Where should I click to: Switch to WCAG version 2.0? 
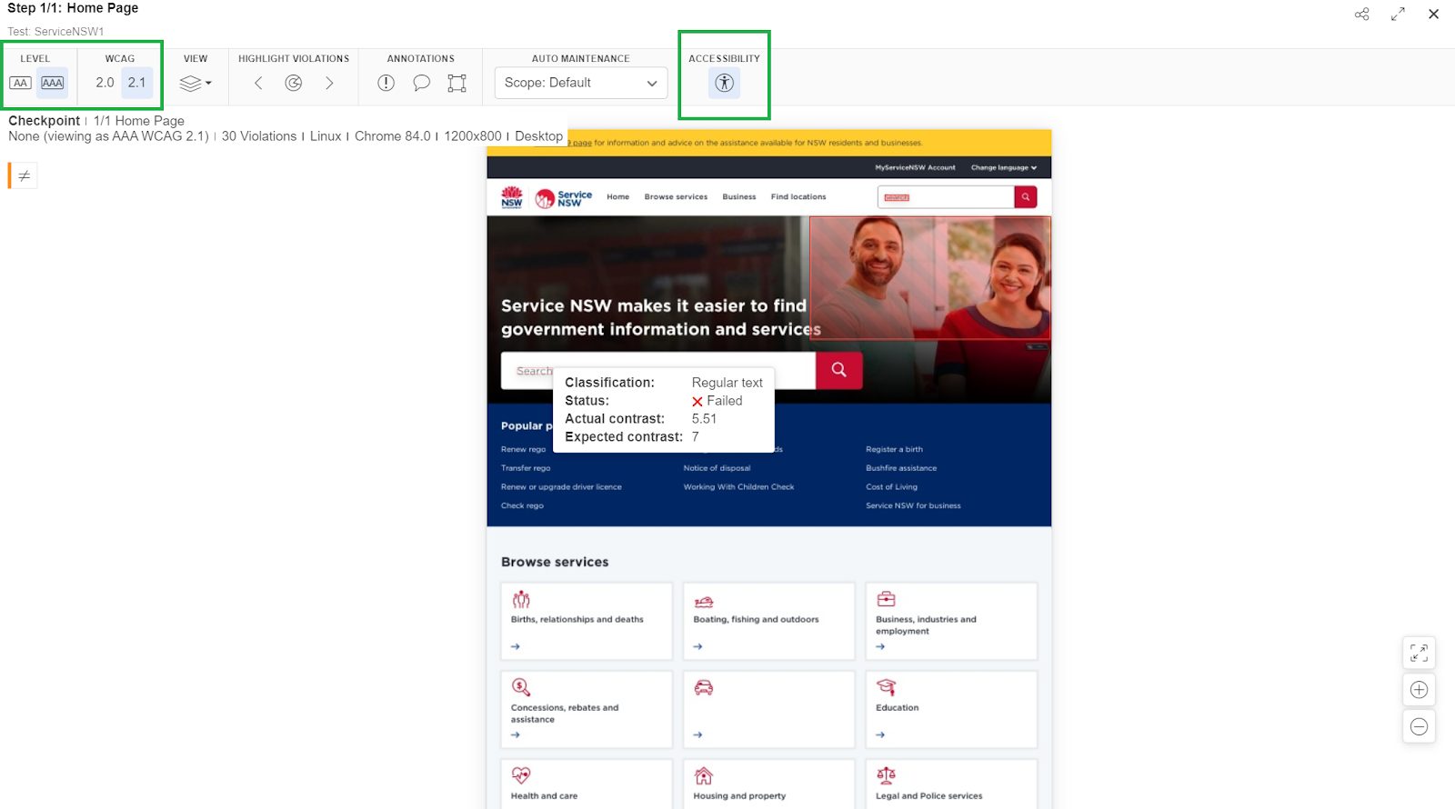coord(105,83)
